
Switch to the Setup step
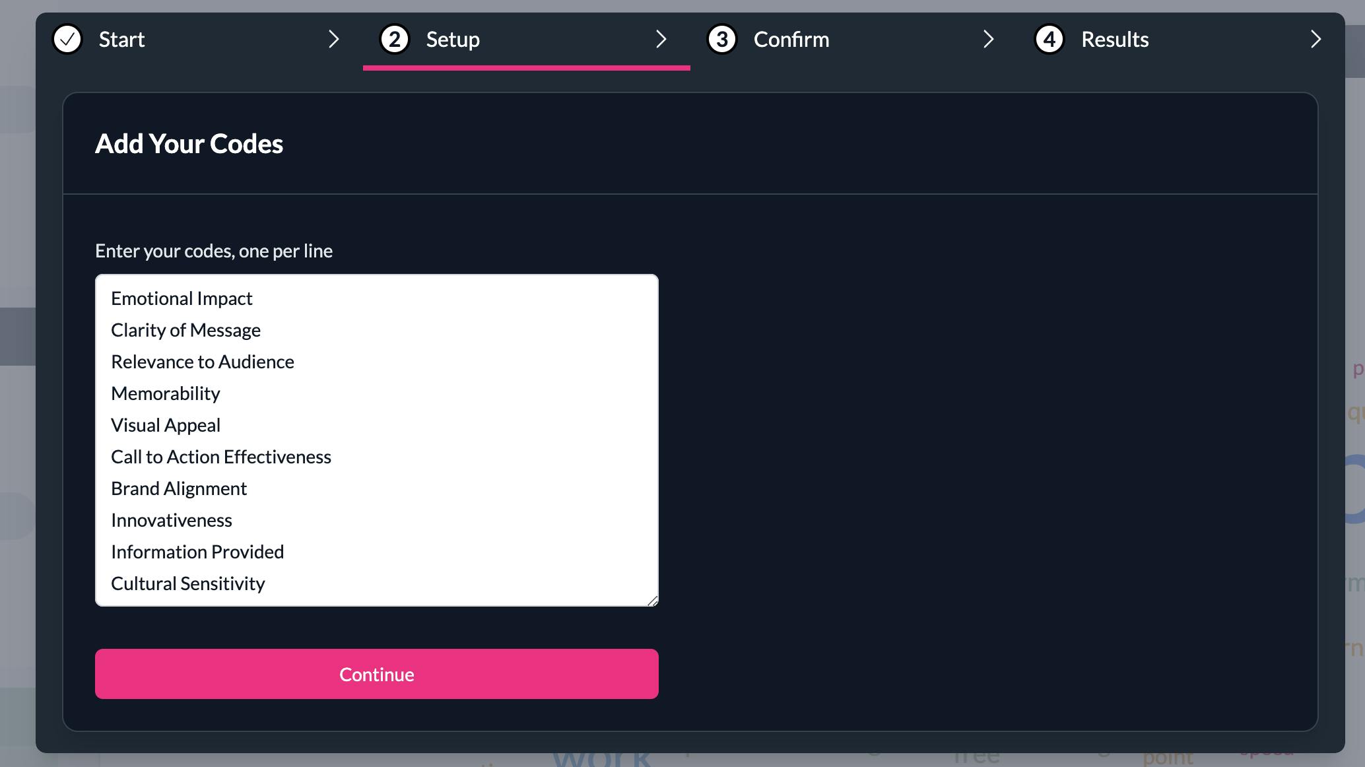[x=453, y=39]
